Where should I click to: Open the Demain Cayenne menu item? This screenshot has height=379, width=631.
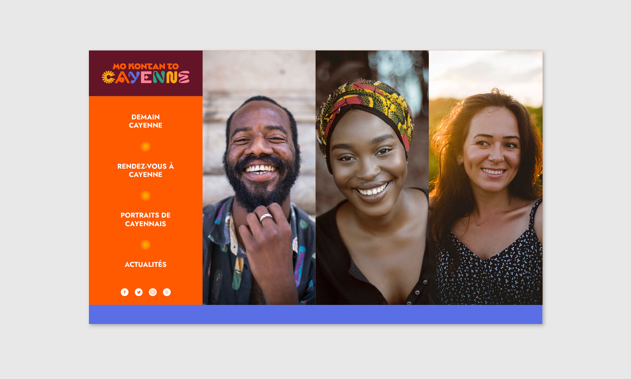[145, 121]
